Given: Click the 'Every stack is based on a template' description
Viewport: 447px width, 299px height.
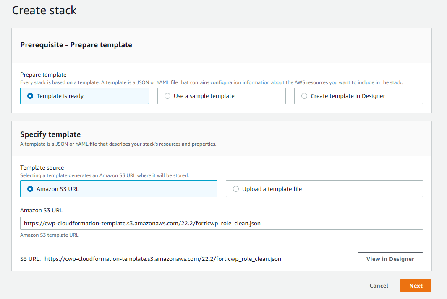Looking at the screenshot, I should pos(211,82).
